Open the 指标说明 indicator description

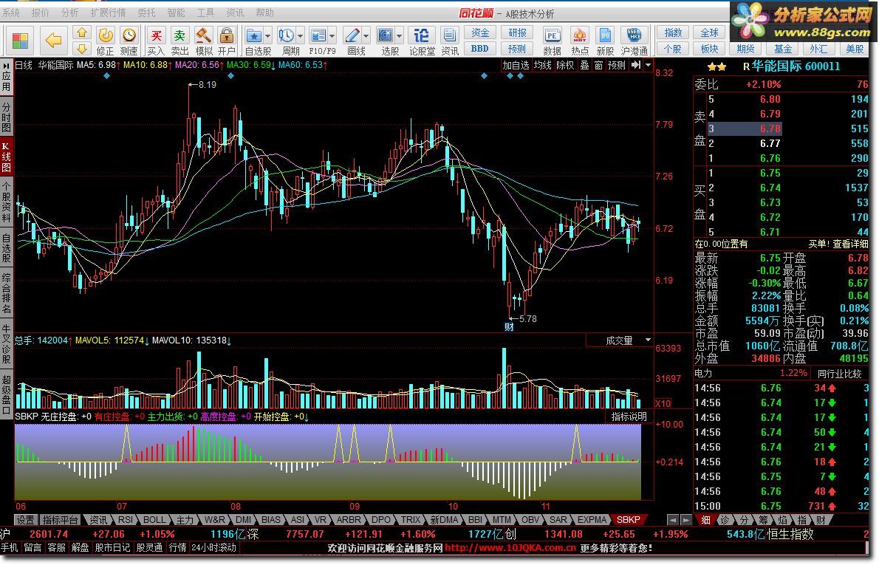(629, 417)
